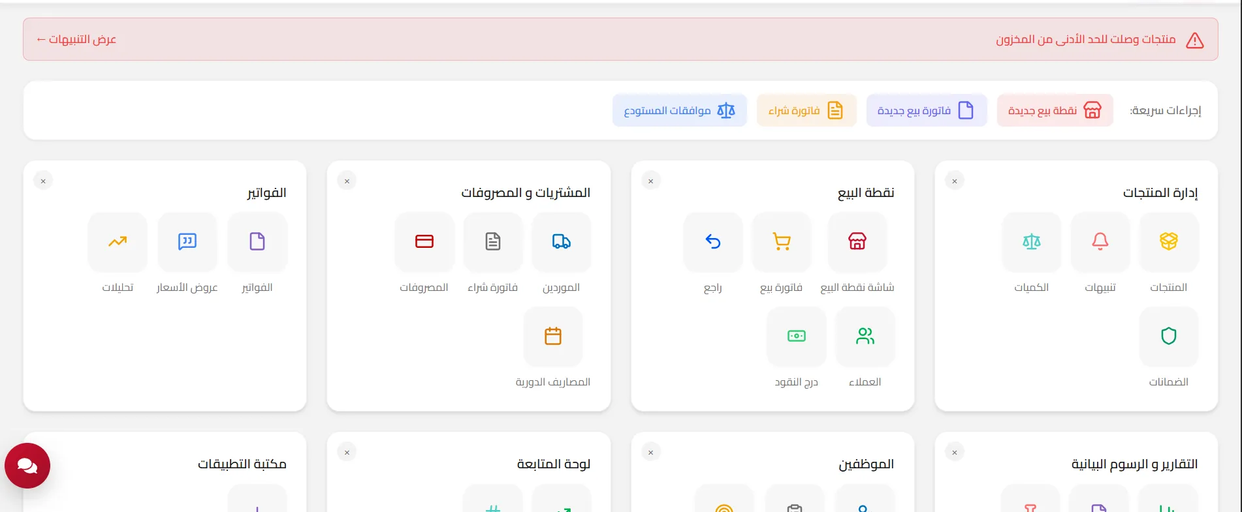The image size is (1242, 512).
Task: Close the لوحة المتابعة card
Action: (347, 453)
